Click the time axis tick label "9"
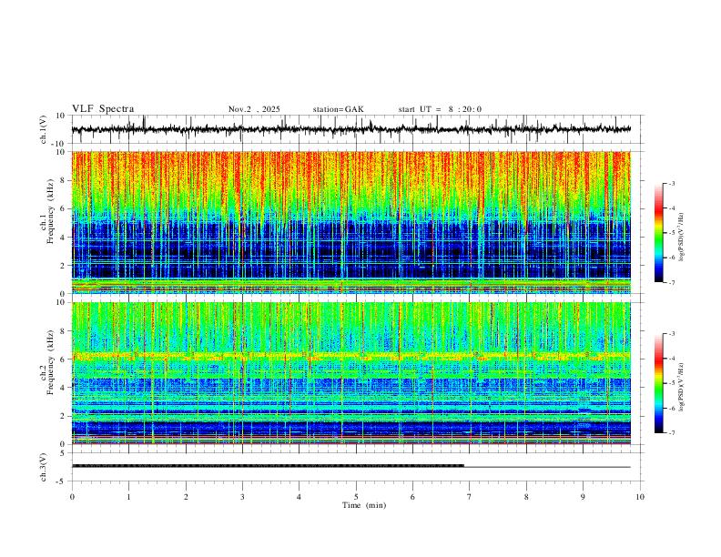Image resolution: width=721 pixels, height=557 pixels. [583, 497]
